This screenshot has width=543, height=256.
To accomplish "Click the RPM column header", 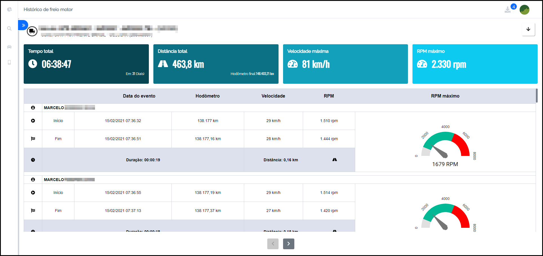I will pyautogui.click(x=329, y=96).
